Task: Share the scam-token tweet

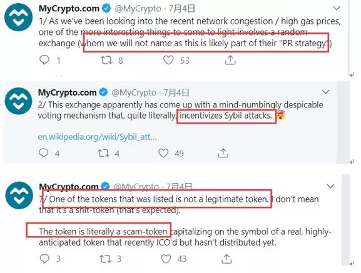Action: coord(226,259)
